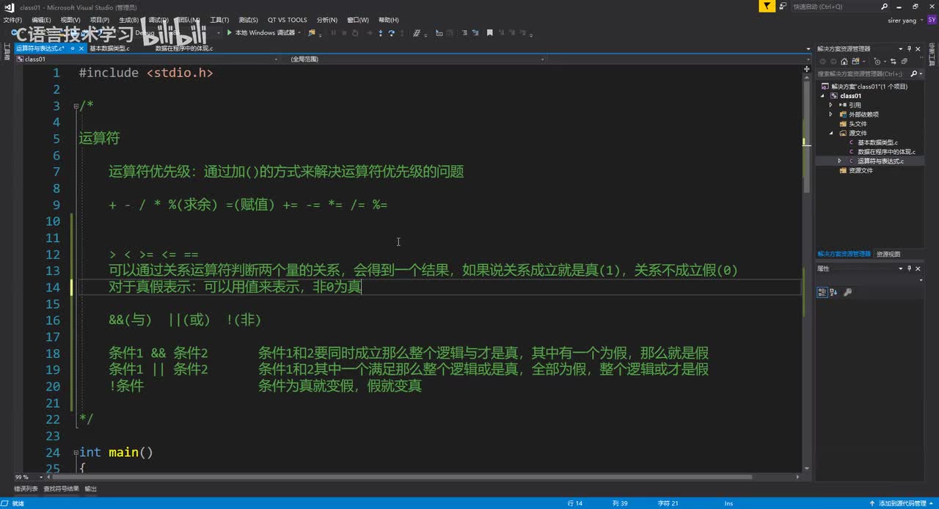The image size is (939, 509).
Task: Select 解决方案"class01" root node
Action: point(869,87)
